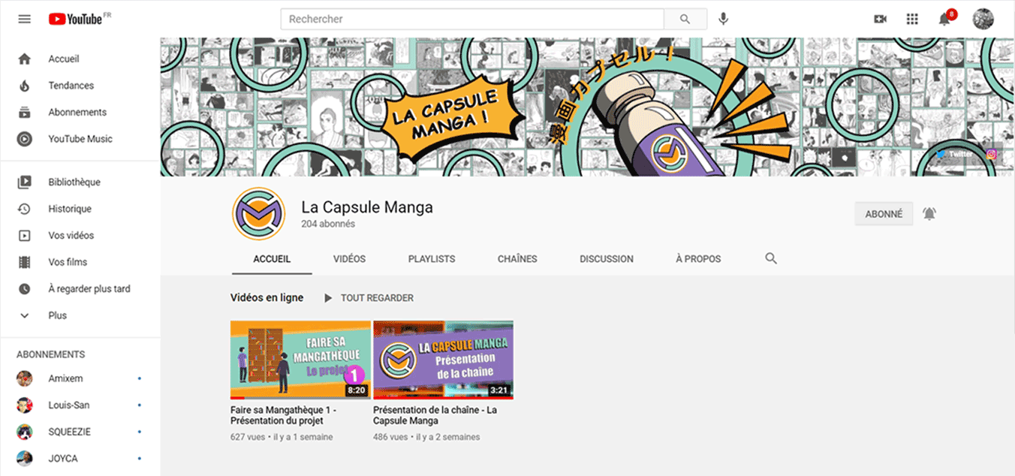Switch to the ACCUEIL tab

(x=272, y=258)
